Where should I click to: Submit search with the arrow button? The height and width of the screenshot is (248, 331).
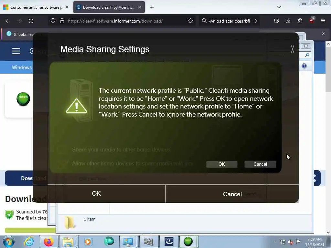[255, 21]
